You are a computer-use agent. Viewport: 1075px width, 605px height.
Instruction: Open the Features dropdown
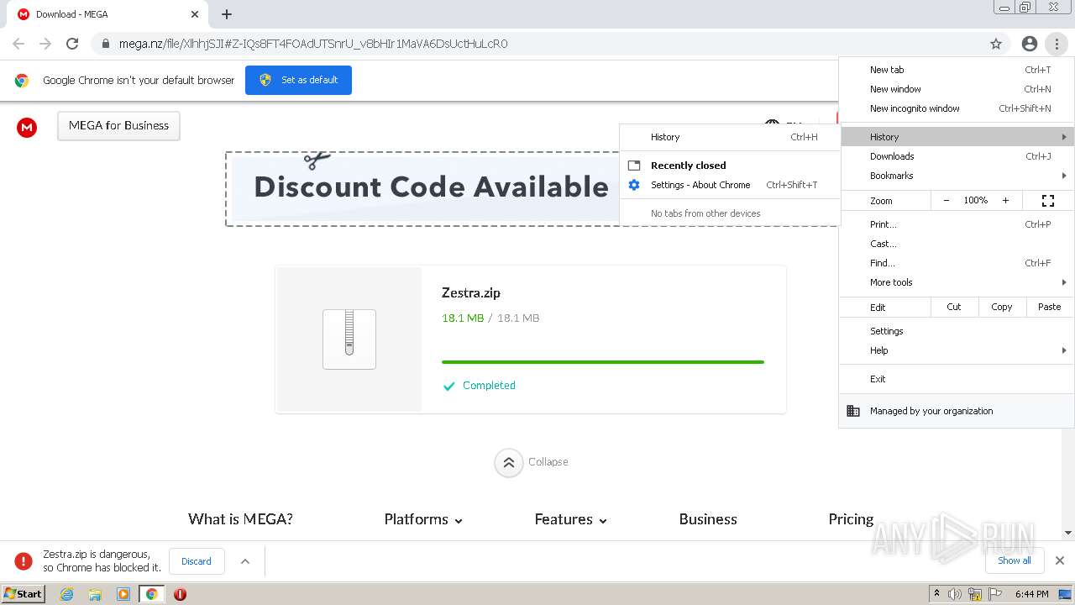point(570,519)
